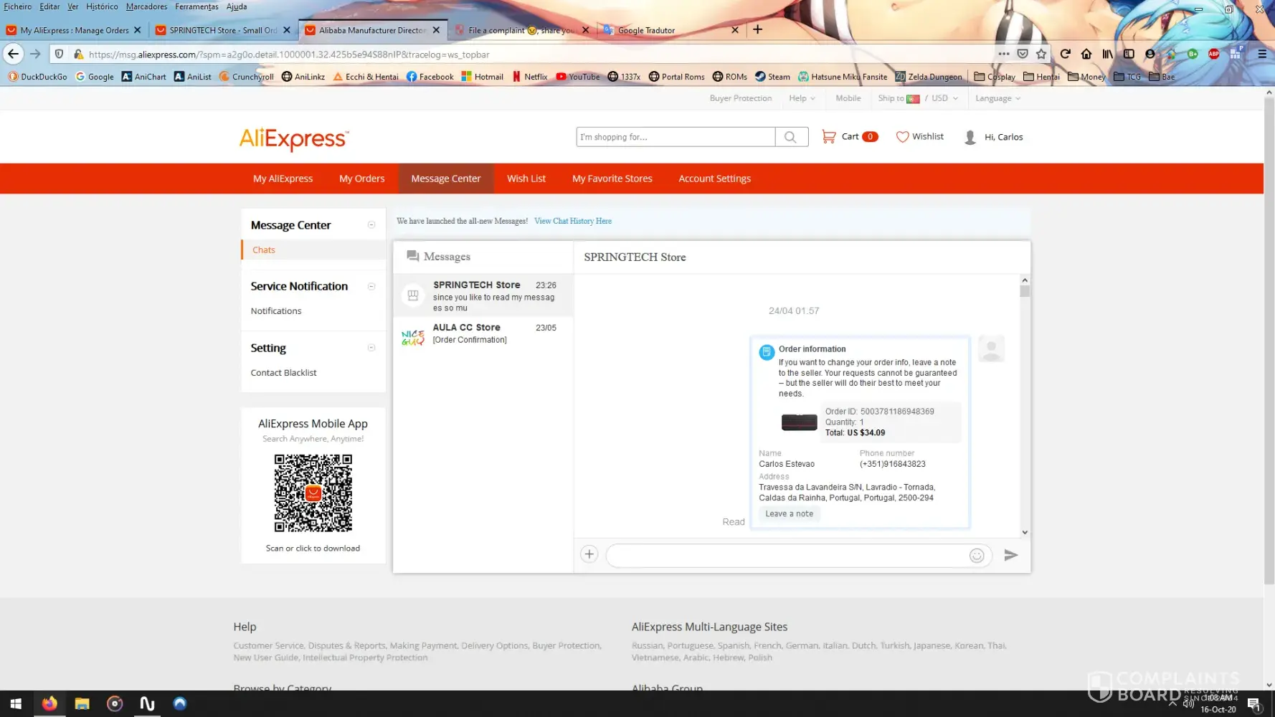This screenshot has width=1275, height=717.
Task: Bookmark this page with star icon
Action: 1041,54
